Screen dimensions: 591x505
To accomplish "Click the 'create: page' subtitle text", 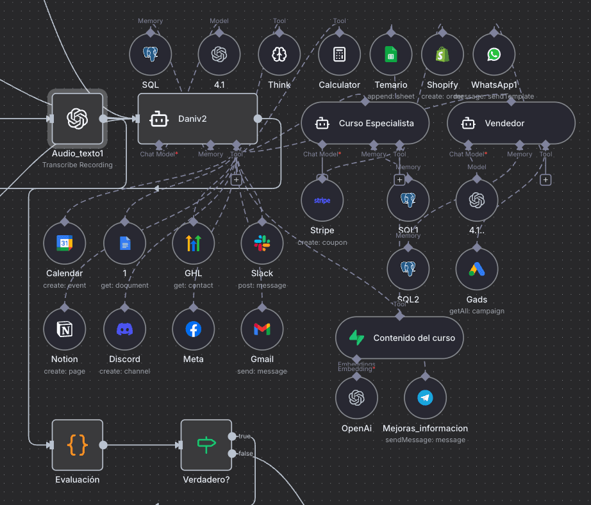I will pyautogui.click(x=65, y=371).
